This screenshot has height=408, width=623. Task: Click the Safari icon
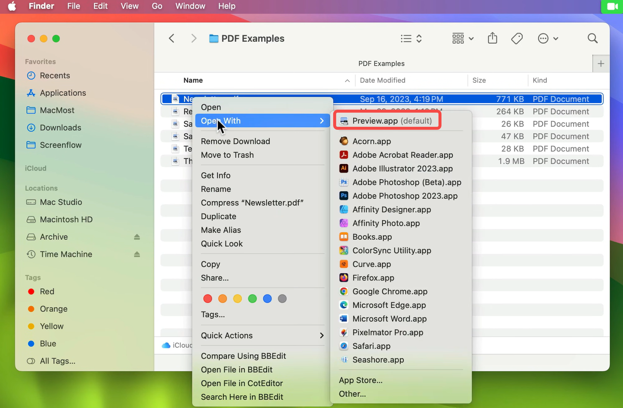pyautogui.click(x=344, y=346)
